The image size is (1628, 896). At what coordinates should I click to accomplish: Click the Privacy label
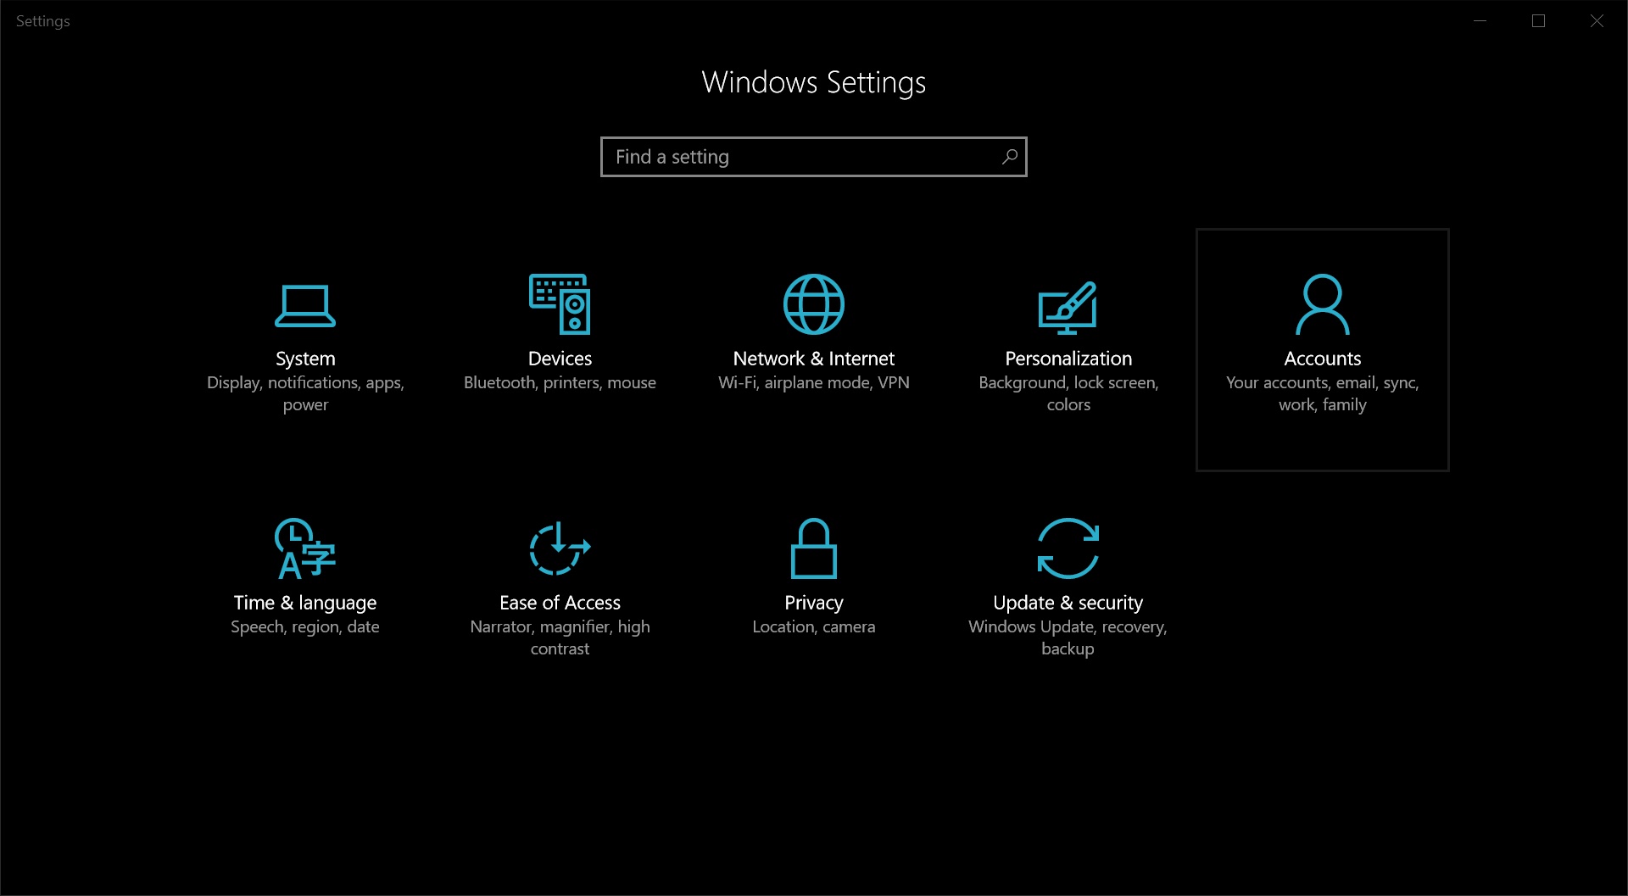point(814,603)
